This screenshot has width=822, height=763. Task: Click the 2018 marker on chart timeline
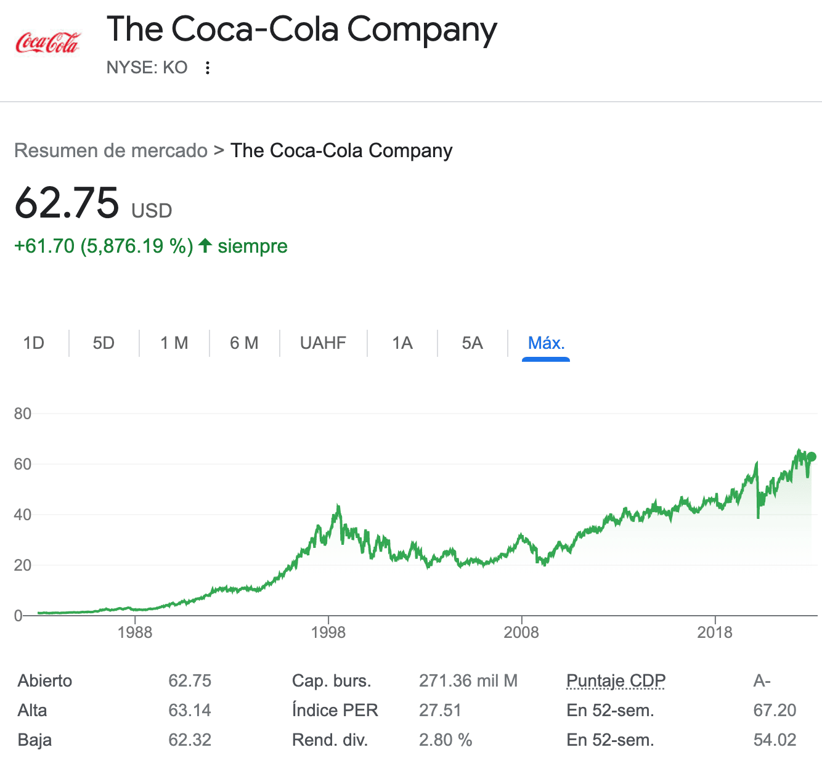coord(715,632)
